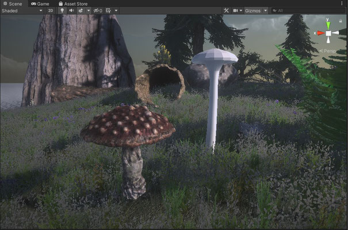Toggle scene audio speaker icon
Screen dimensions: 348x230
coord(71,11)
